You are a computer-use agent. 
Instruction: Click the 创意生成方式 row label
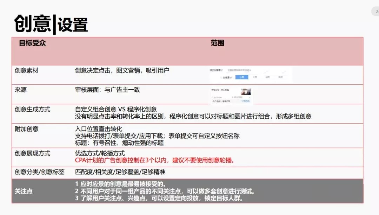click(32, 109)
